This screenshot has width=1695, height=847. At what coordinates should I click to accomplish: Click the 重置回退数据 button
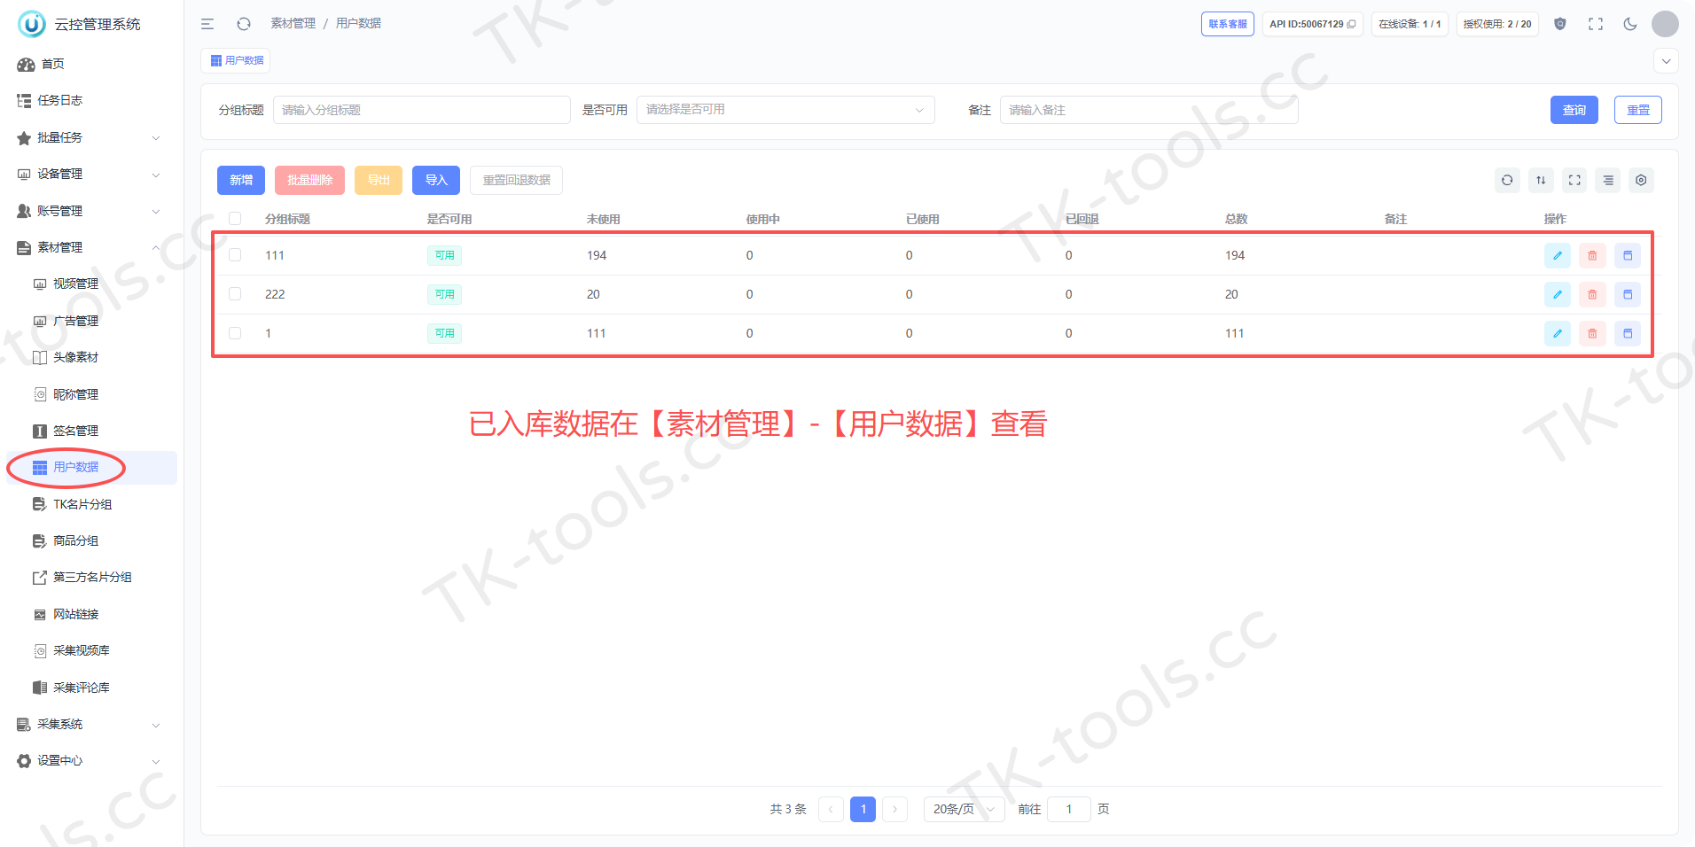516,180
